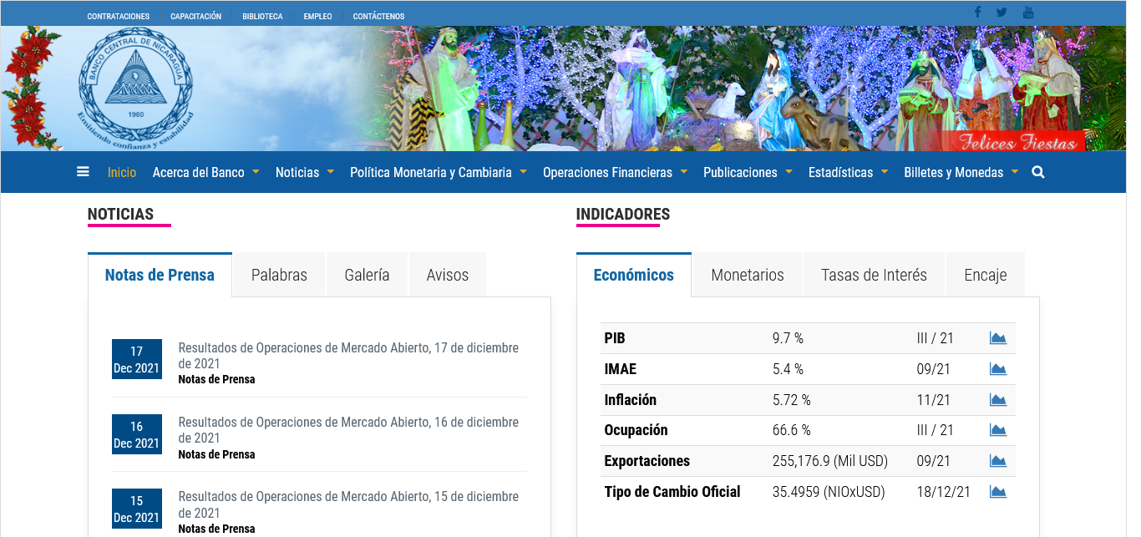Screen dimensions: 1141x537
Task: Open the hamburger menu icon
Action: (83, 172)
